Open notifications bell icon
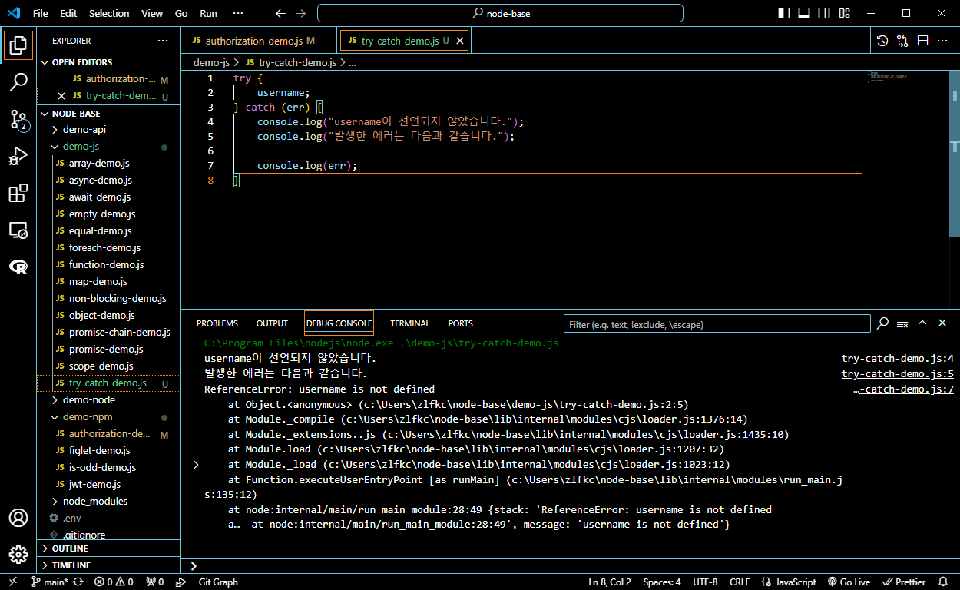Viewport: 960px width, 590px height. 945,582
